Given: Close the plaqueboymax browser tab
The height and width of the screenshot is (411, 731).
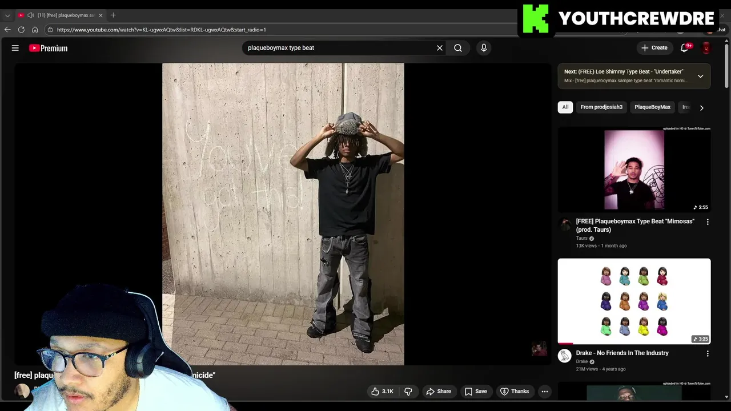Looking at the screenshot, I should [x=101, y=15].
